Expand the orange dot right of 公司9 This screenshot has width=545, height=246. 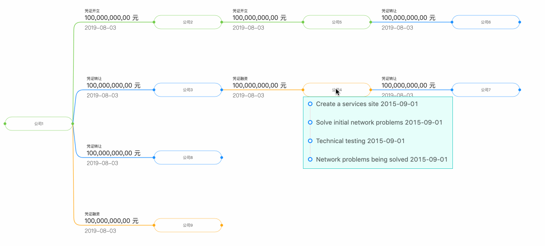tap(222, 225)
